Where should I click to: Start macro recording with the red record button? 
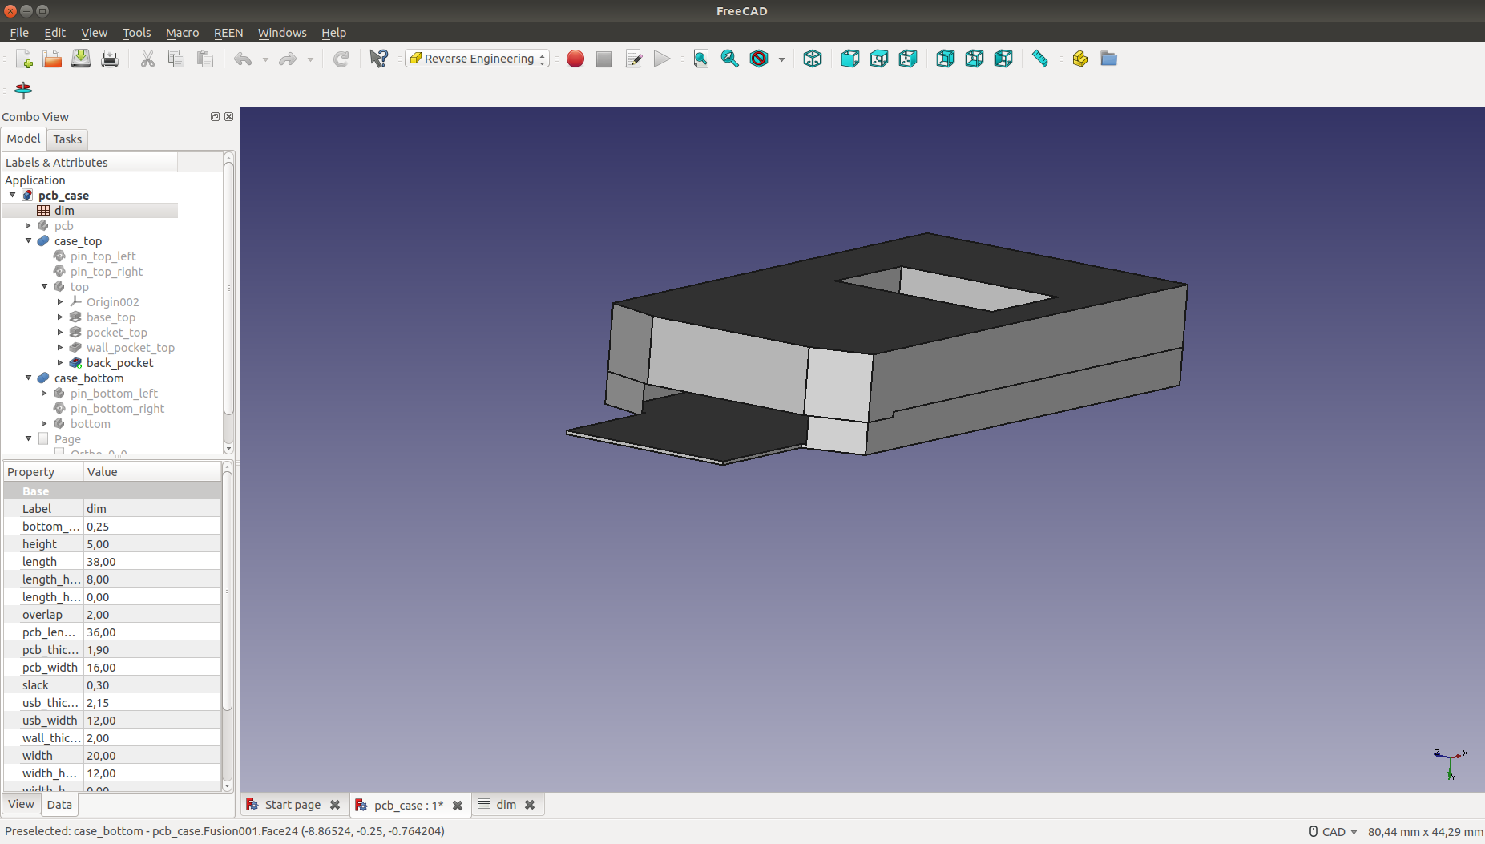tap(575, 59)
